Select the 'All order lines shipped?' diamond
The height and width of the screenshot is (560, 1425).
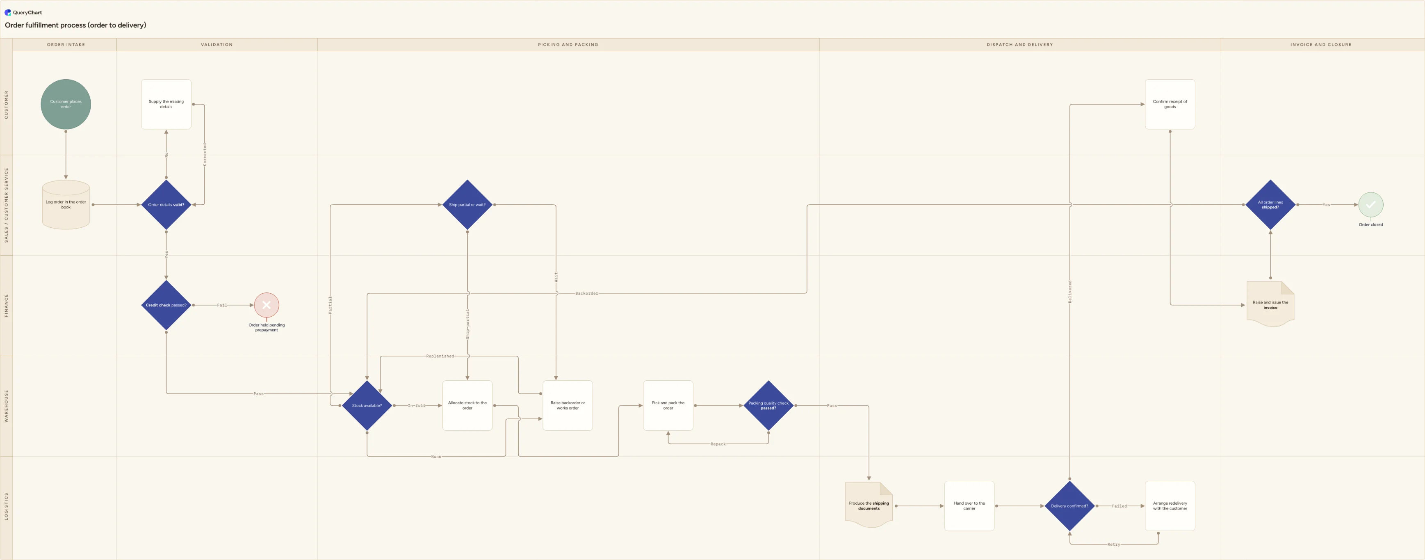(1271, 205)
